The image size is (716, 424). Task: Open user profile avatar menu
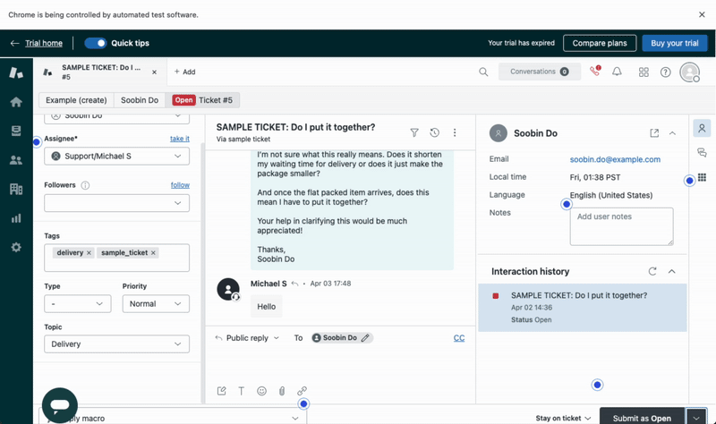[x=689, y=72]
